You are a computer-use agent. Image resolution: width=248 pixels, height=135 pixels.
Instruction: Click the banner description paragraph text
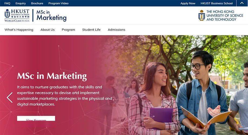[x=64, y=96]
